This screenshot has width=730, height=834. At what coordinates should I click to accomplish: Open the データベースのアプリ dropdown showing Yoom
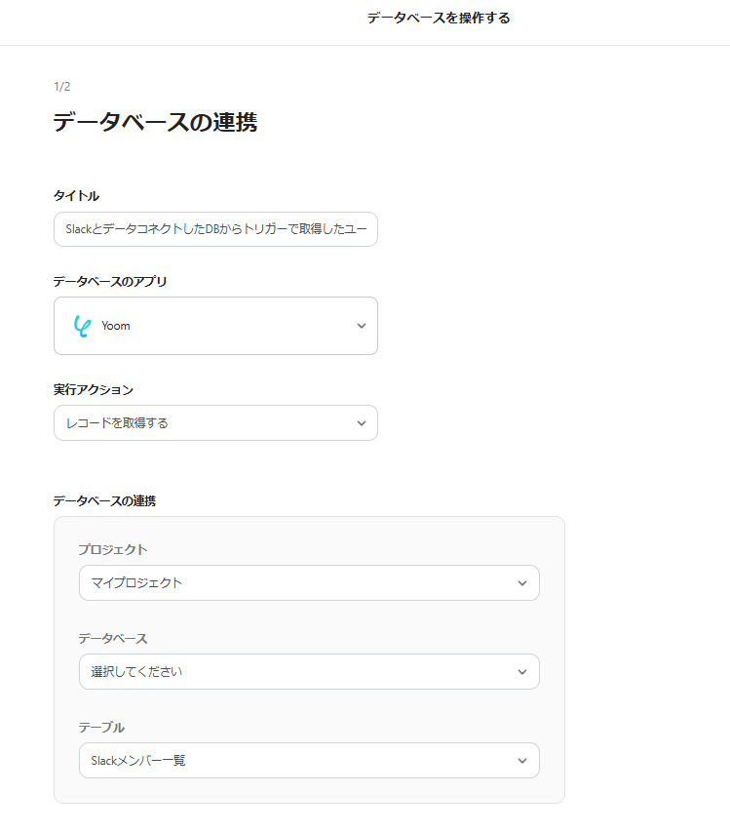click(214, 326)
